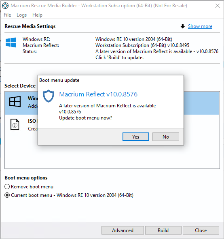Image resolution: width=224 pixels, height=239 pixels.
Task: Open the File menu
Action: pyautogui.click(x=7, y=15)
